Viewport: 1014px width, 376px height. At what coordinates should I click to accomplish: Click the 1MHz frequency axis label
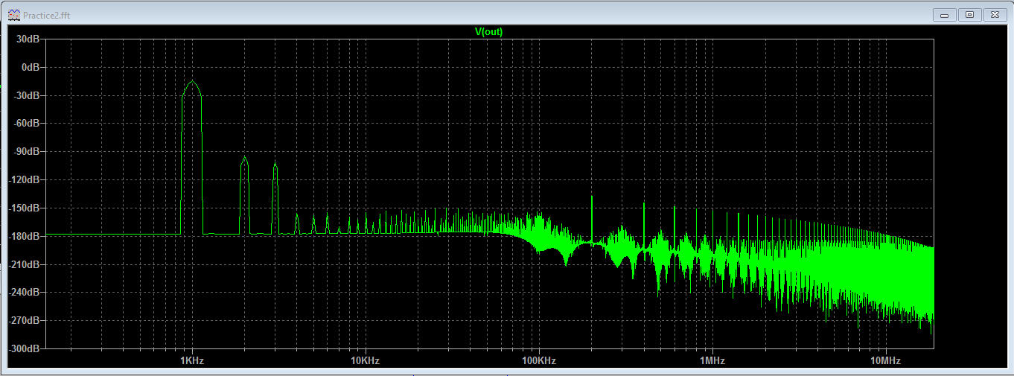click(712, 360)
